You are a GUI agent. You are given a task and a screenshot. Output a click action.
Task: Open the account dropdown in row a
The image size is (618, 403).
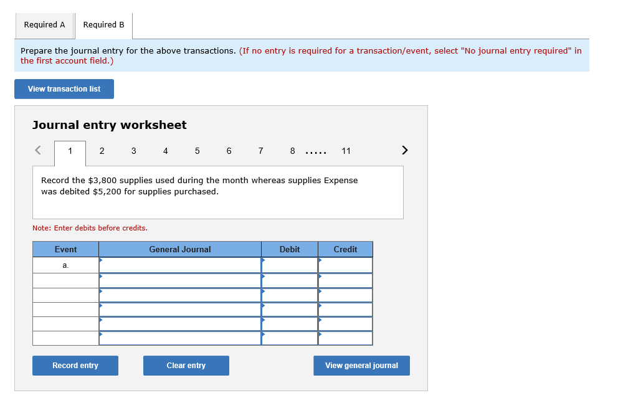(179, 264)
